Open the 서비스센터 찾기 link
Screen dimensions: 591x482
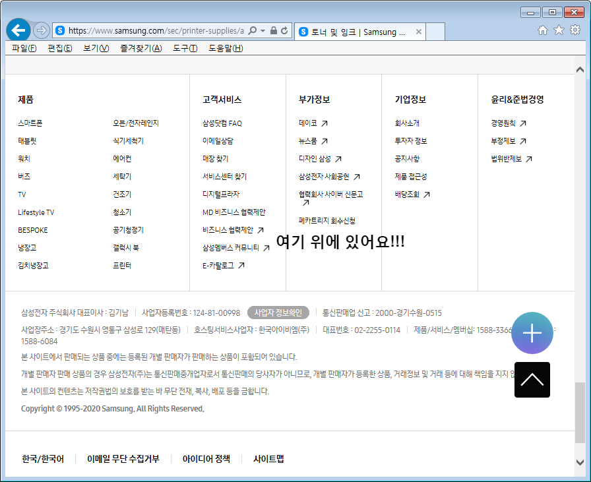click(x=224, y=177)
